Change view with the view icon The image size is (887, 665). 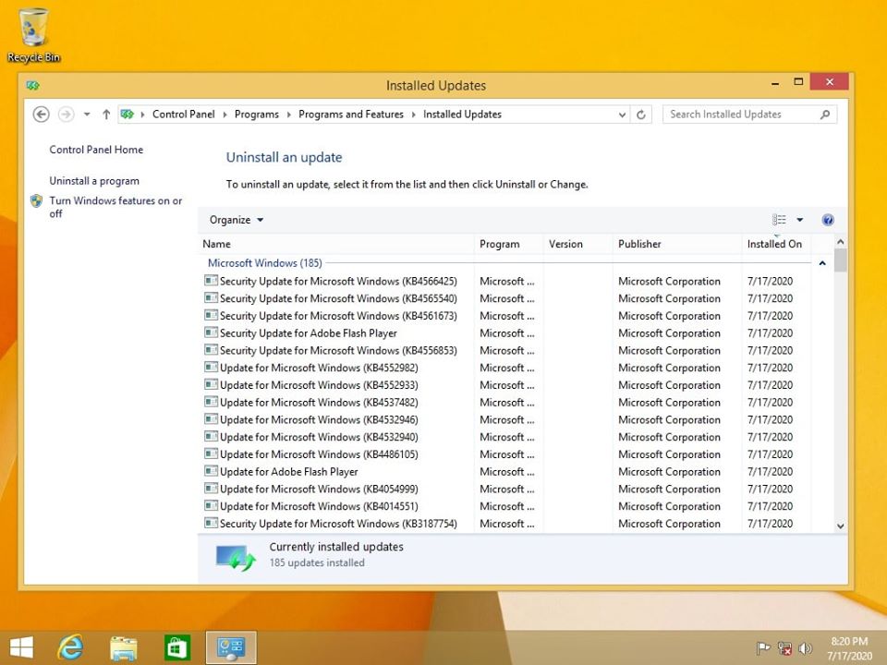pos(779,220)
